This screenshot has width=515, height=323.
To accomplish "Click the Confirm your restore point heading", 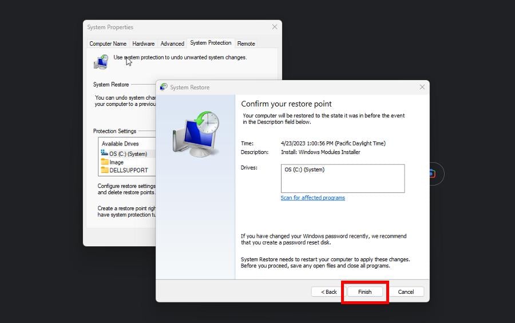I will click(286, 104).
